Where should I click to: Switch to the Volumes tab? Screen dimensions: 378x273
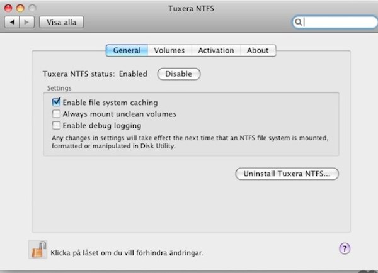click(x=169, y=50)
